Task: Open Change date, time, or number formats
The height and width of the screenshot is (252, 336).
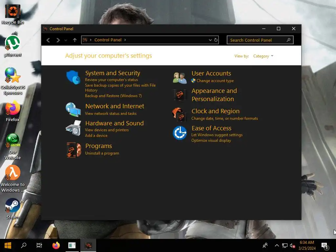Action: 224,118
